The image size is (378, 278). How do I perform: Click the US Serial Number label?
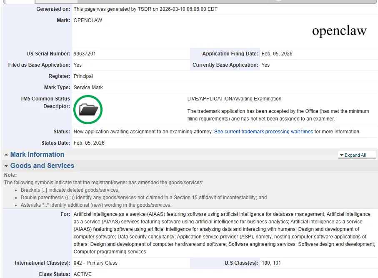[x=48, y=54]
